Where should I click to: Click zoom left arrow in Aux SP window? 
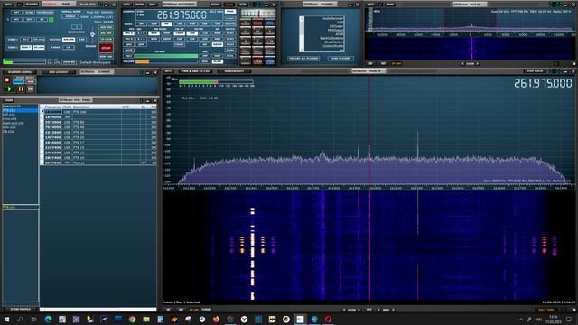tap(463, 63)
